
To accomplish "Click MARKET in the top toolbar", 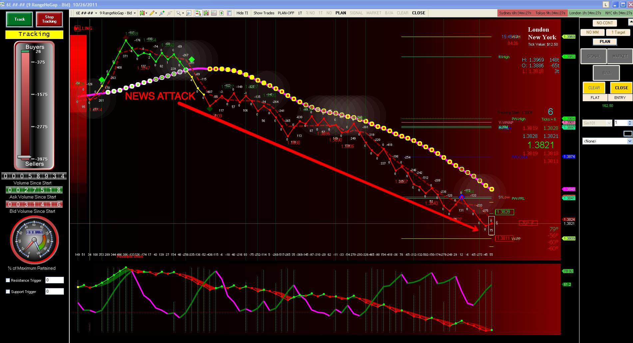I will click(x=374, y=13).
